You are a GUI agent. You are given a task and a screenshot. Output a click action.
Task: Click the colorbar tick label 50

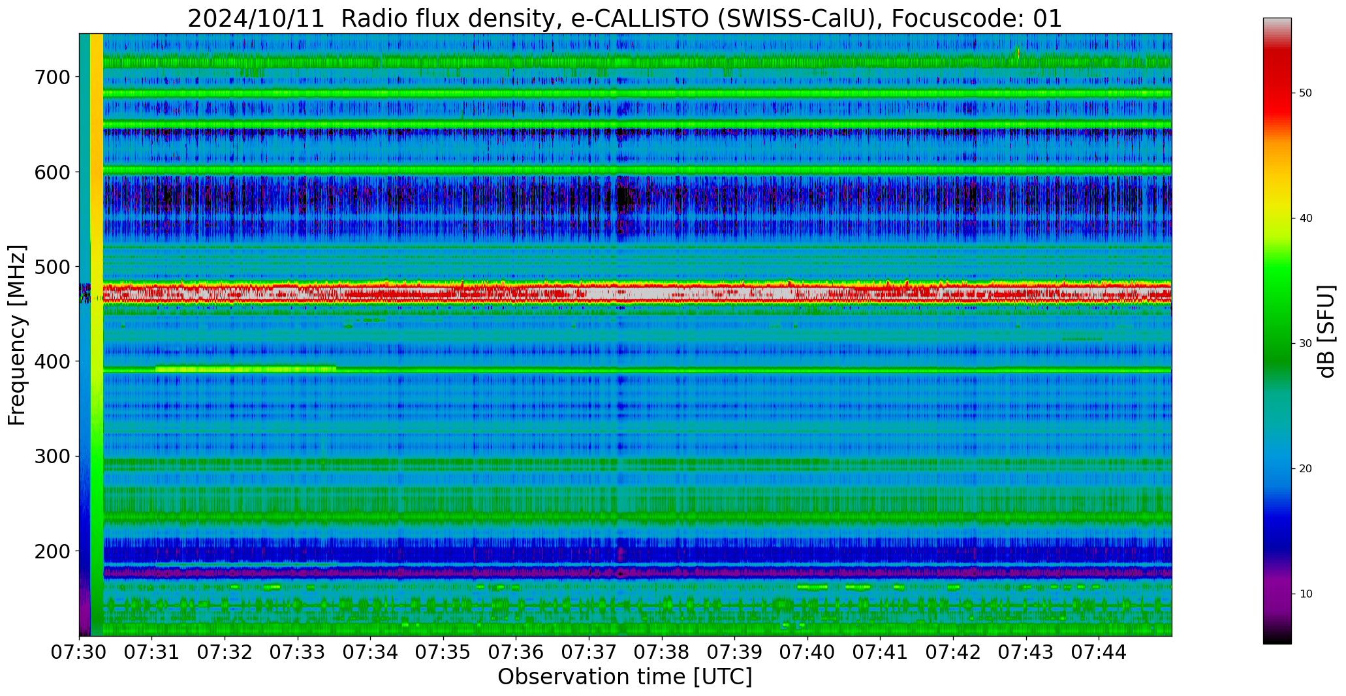click(x=1306, y=93)
